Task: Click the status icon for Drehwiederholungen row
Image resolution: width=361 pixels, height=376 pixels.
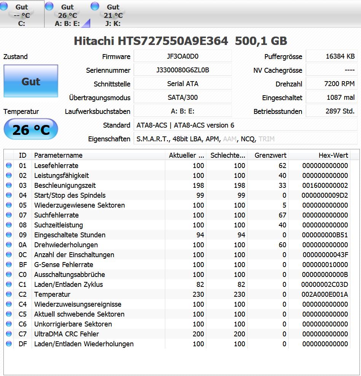Action: 9,245
